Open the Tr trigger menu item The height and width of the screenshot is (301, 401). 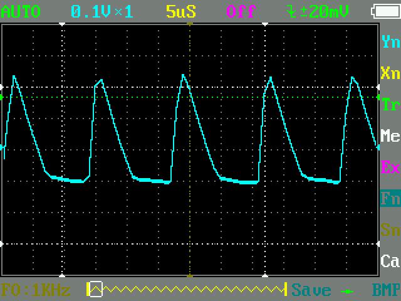tap(390, 105)
